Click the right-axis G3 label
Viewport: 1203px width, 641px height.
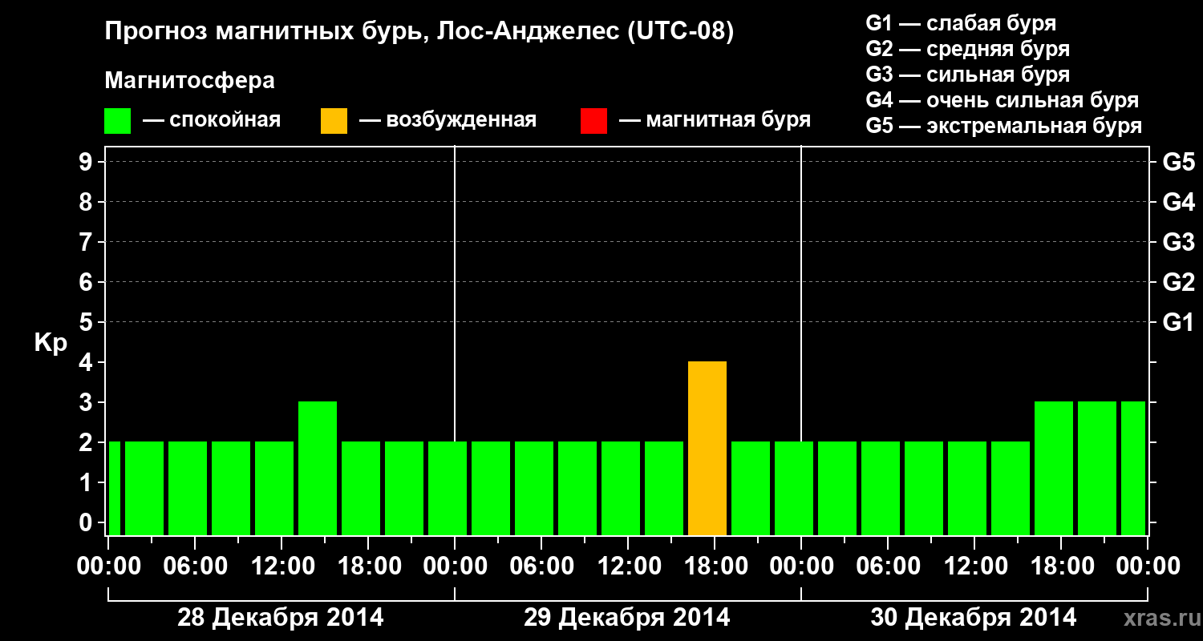(x=1178, y=242)
